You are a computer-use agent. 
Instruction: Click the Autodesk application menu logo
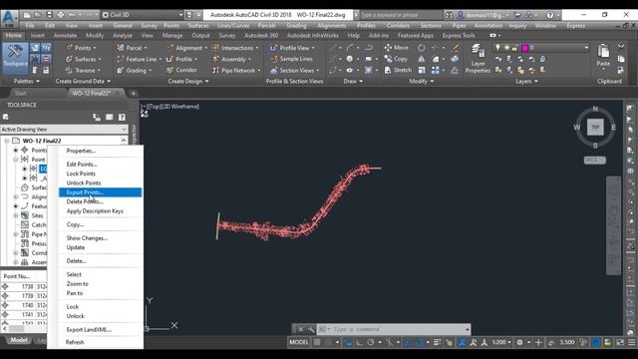pos(9,18)
